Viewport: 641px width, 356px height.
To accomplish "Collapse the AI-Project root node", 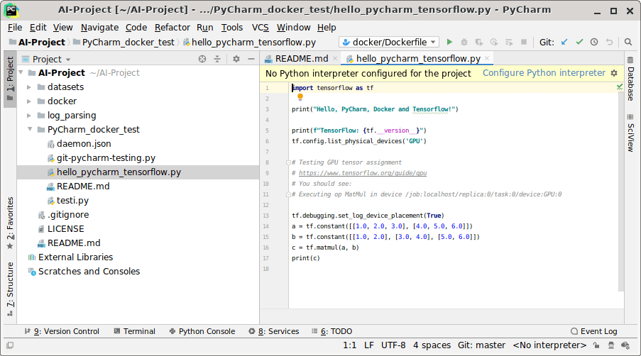I will pyautogui.click(x=21, y=72).
